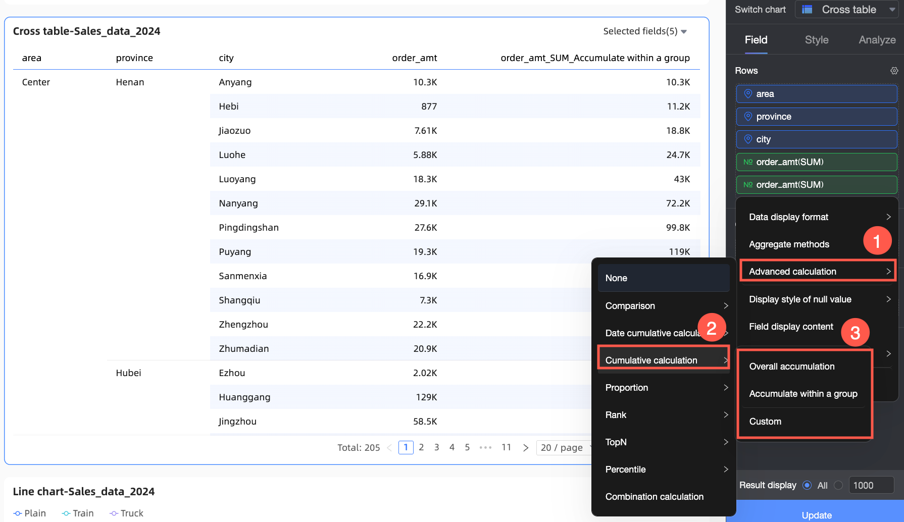
Task: Toggle the Truck legend series
Action: 127,513
